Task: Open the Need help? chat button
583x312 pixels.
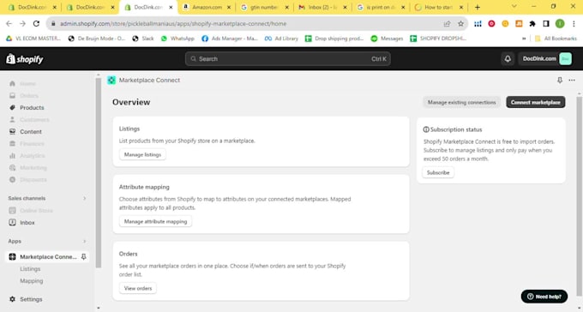Action: click(544, 297)
